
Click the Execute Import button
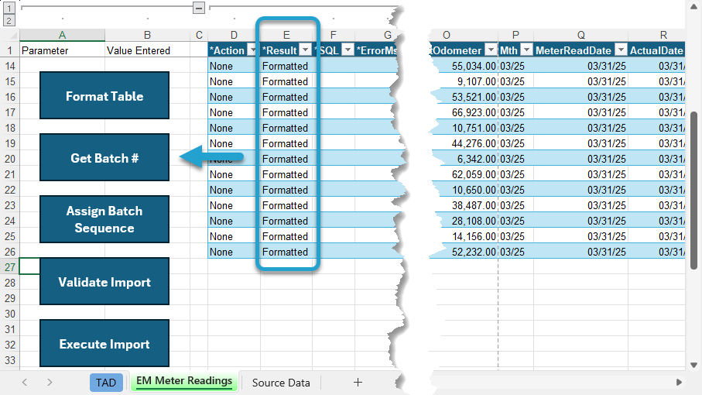pos(104,343)
